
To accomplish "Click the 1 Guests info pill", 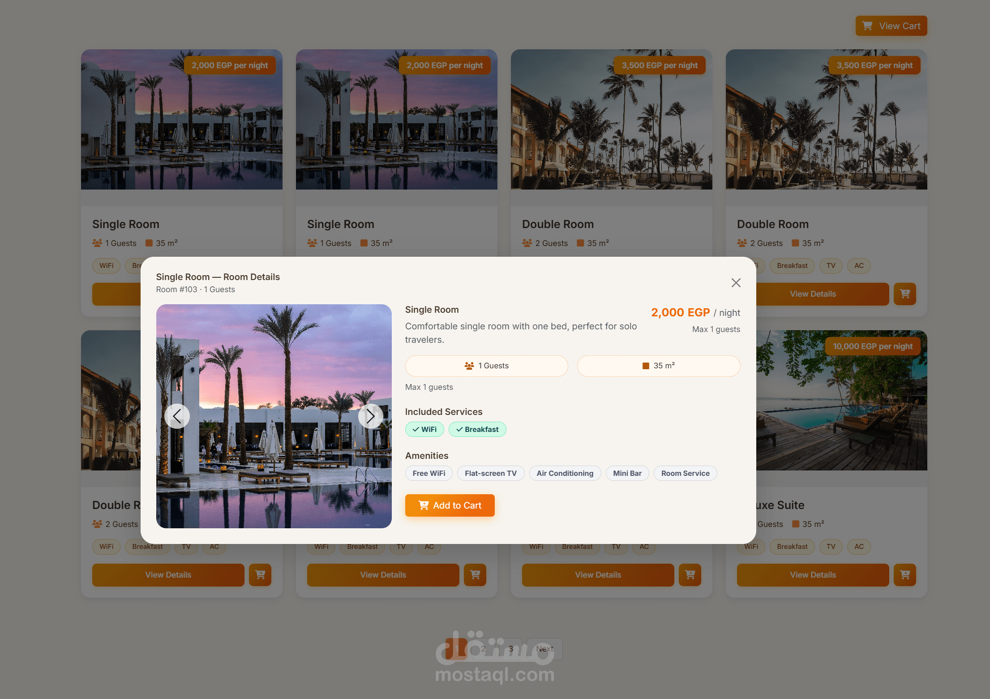I will (486, 366).
